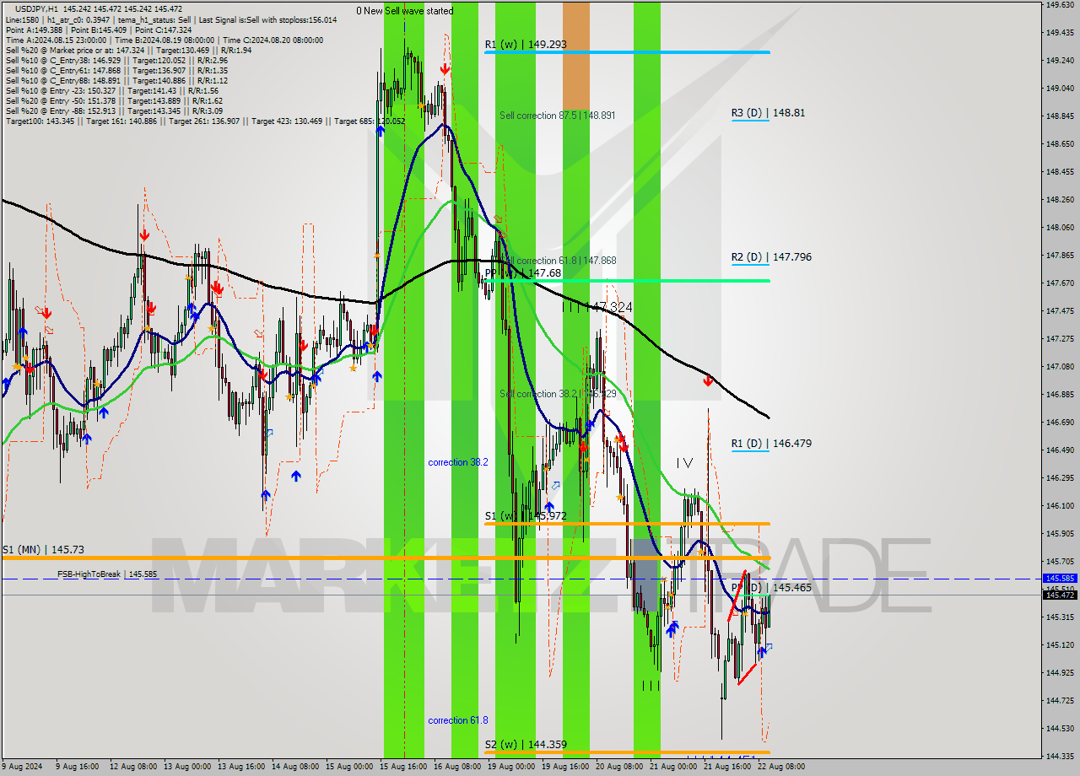1080x776 pixels.
Task: Click the 'R2 (D) | 147.796' label
Action: (x=771, y=256)
